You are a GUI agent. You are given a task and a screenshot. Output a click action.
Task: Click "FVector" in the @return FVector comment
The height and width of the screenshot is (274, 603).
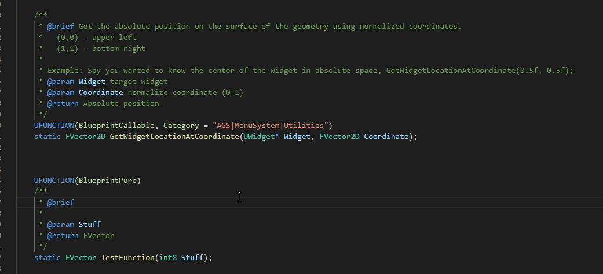(98, 236)
